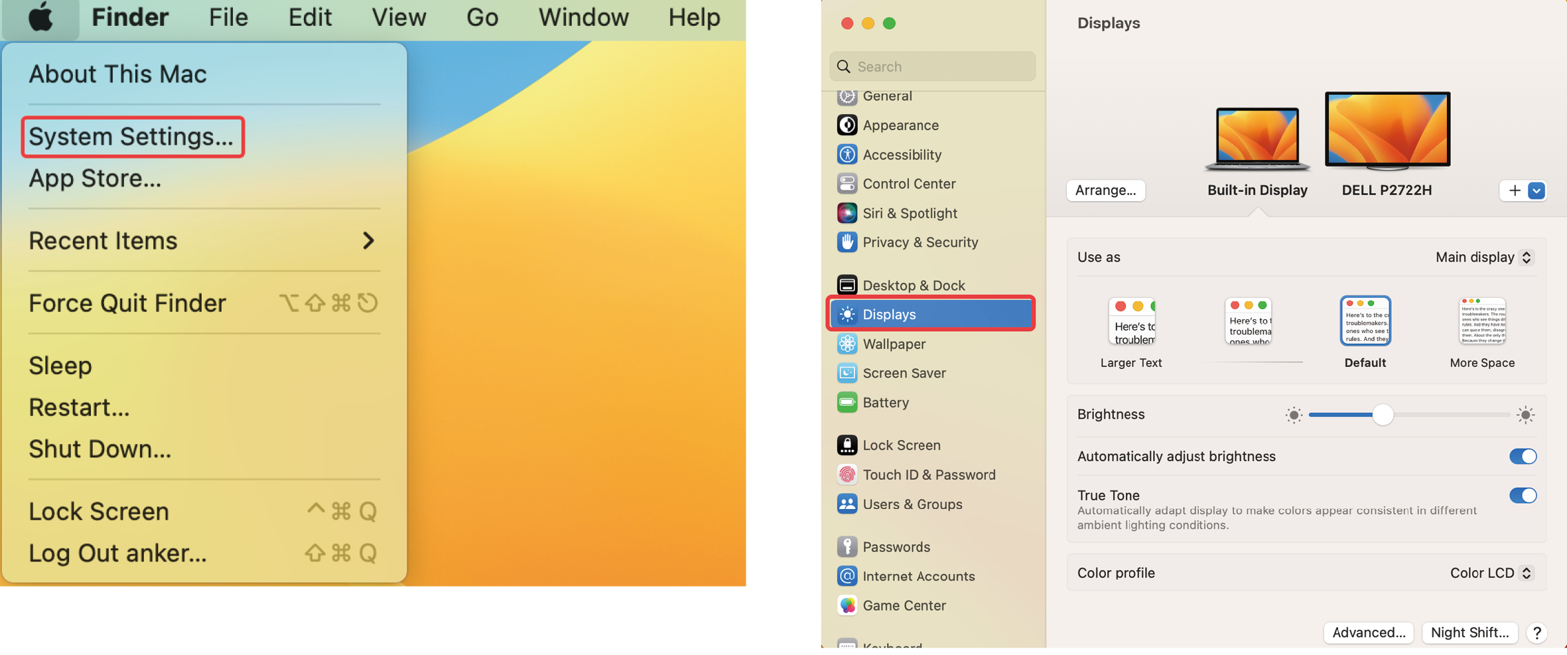This screenshot has height=655, width=1567.
Task: Open Accessibility settings icon in sidebar
Action: tap(847, 155)
